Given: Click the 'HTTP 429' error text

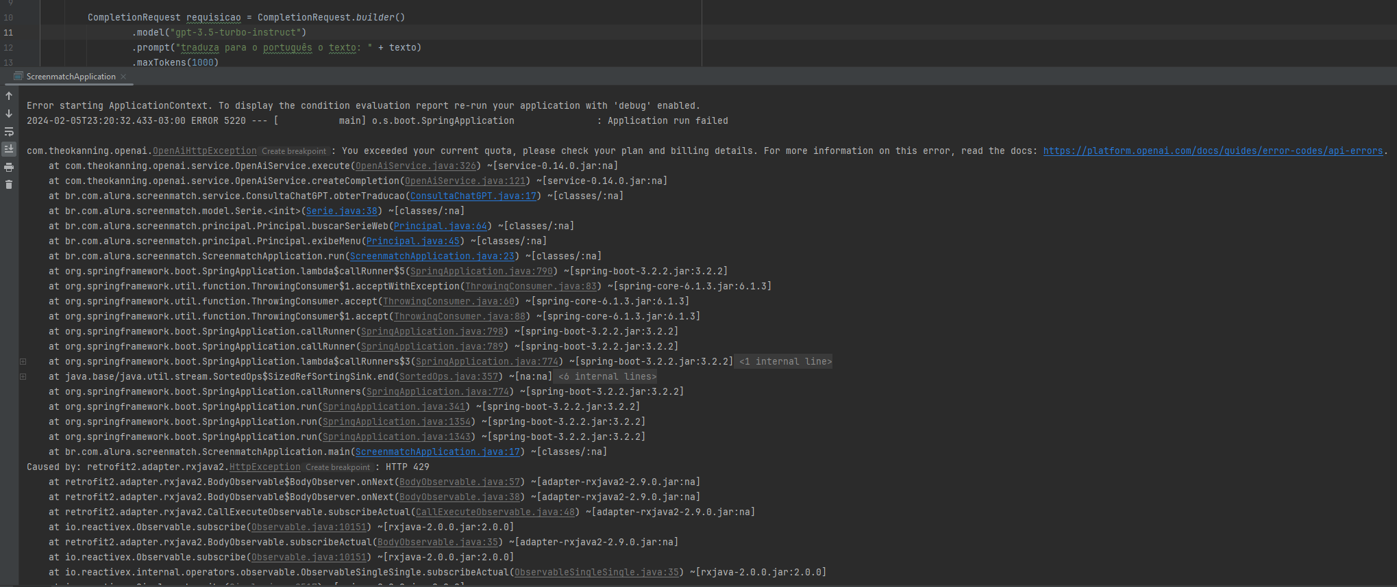Looking at the screenshot, I should [x=407, y=467].
